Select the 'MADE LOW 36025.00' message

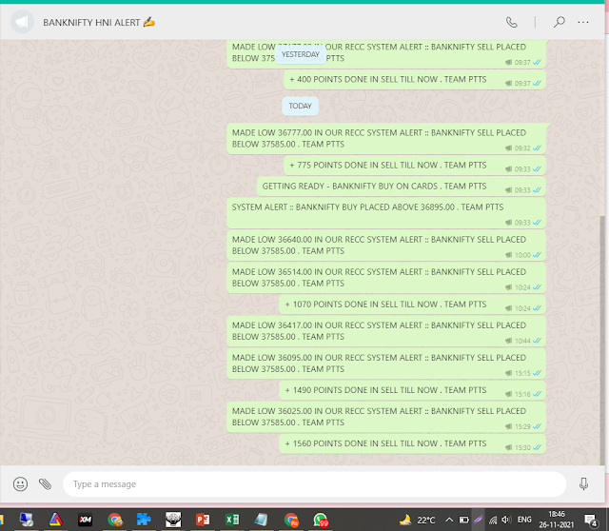tap(386, 417)
